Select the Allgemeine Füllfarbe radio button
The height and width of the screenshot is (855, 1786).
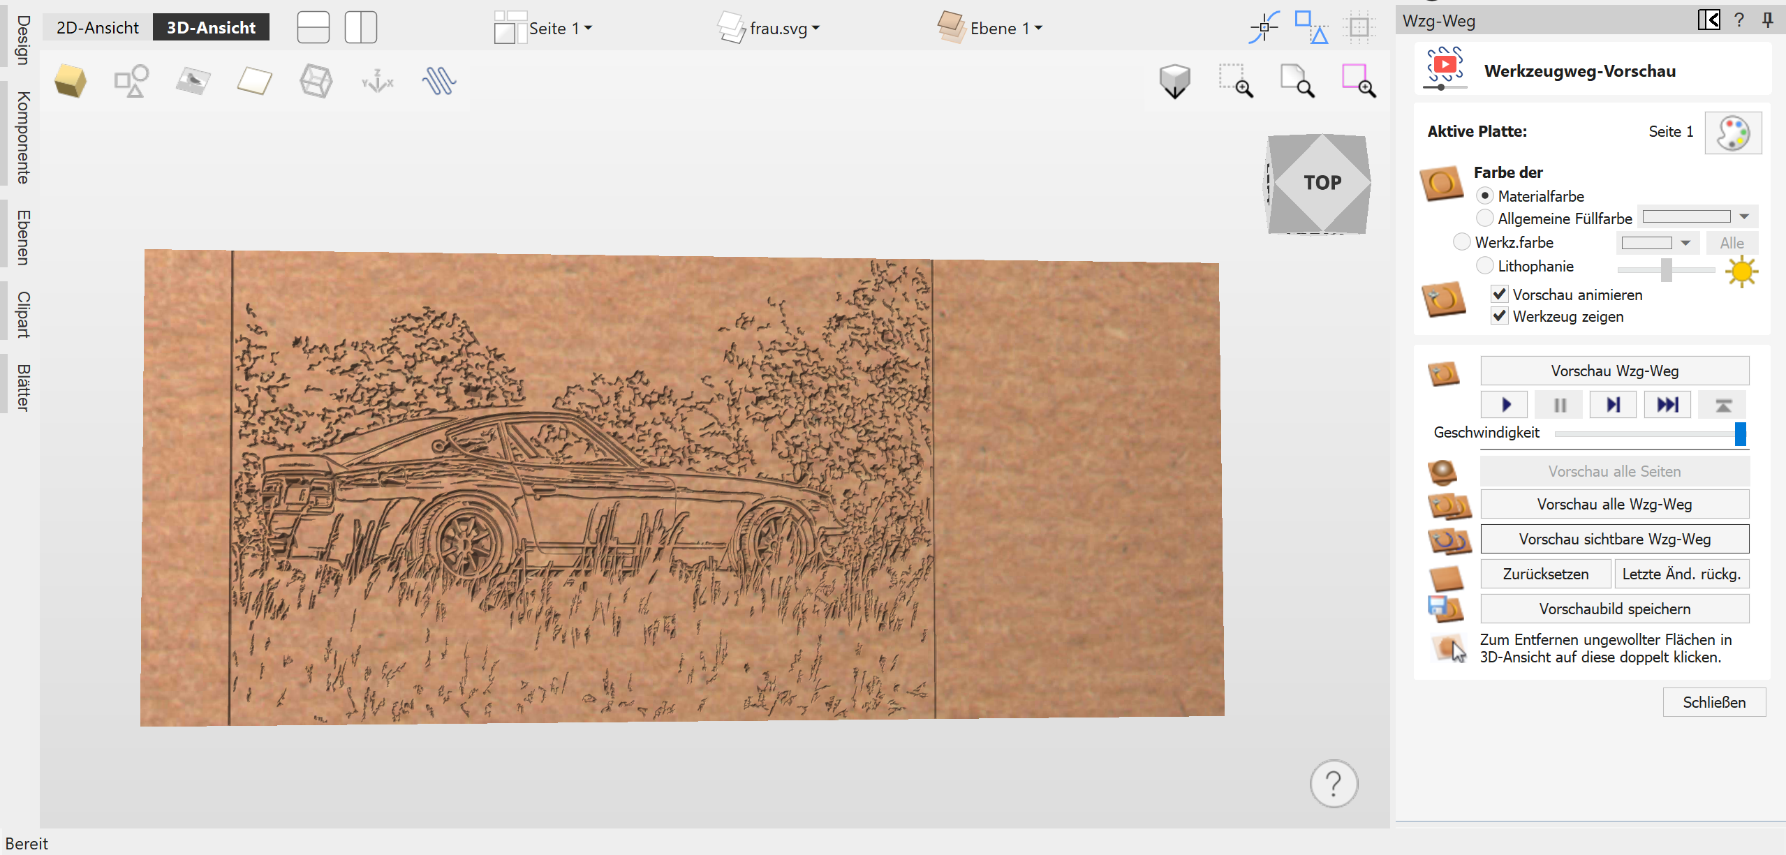[x=1485, y=218]
